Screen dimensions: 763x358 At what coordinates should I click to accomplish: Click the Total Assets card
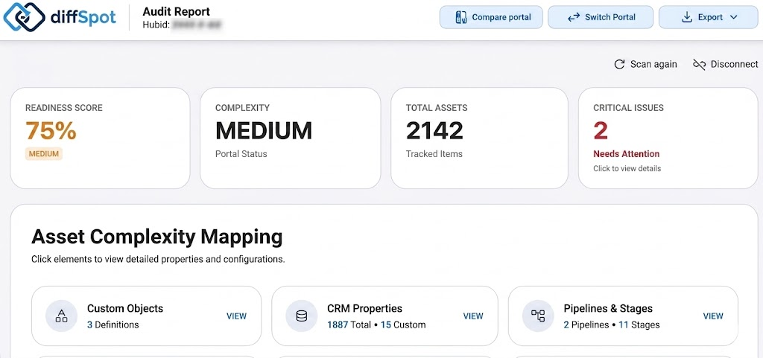pos(479,138)
